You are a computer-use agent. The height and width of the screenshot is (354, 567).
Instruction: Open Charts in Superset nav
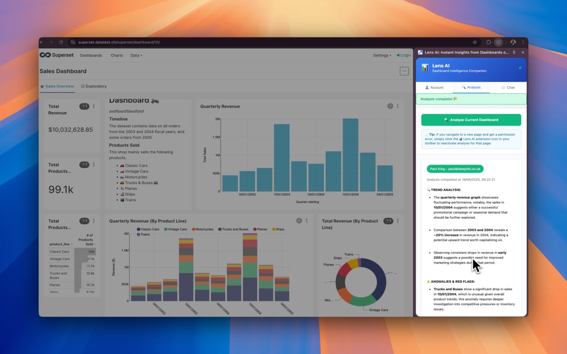(x=117, y=55)
